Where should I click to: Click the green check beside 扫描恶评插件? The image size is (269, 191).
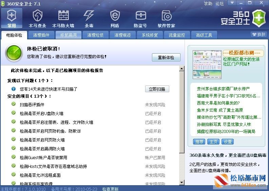pos(14,104)
